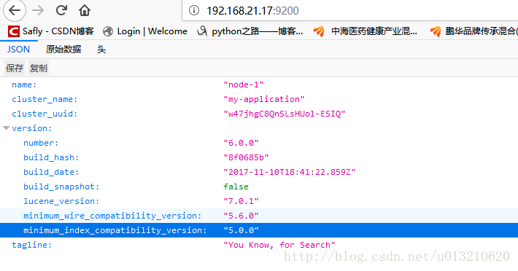The width and height of the screenshot is (518, 271).
Task: Click the 保存 save button
Action: (x=15, y=68)
